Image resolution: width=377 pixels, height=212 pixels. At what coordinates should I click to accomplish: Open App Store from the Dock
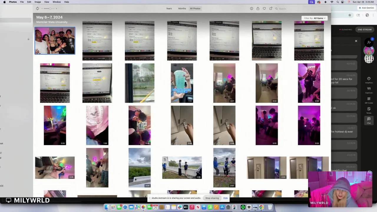coord(222,207)
